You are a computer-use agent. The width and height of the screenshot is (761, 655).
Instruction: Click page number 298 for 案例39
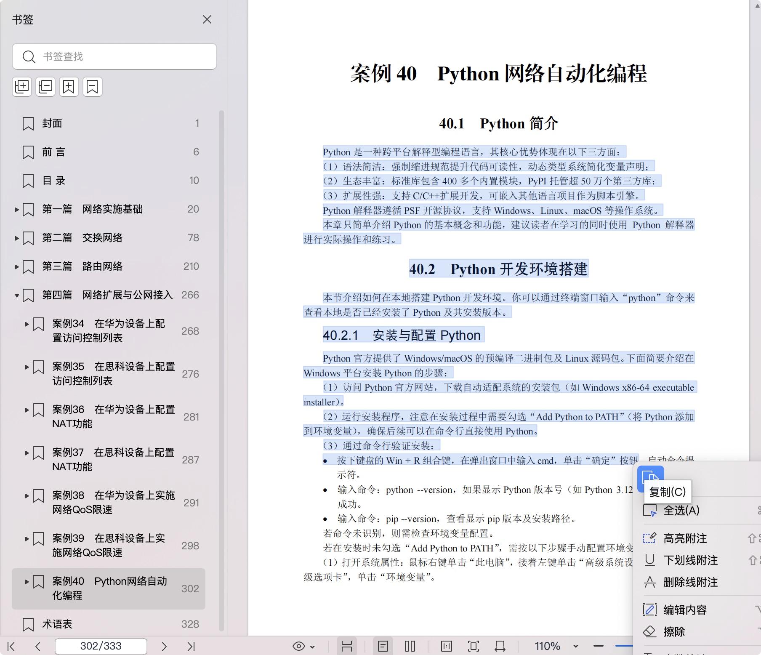(x=190, y=546)
